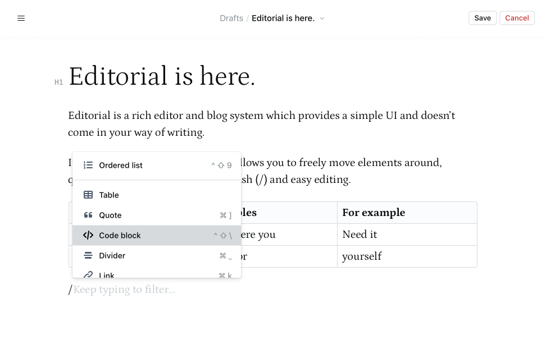
Task: Click the 'For example' table header
Action: tap(407, 213)
